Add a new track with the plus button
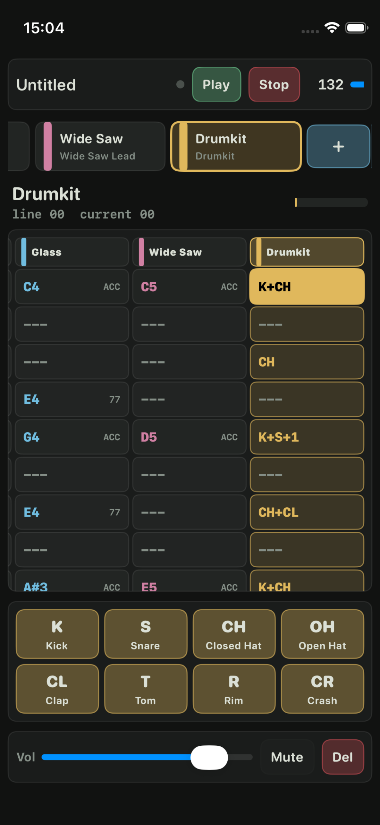The height and width of the screenshot is (825, 380). (x=338, y=146)
